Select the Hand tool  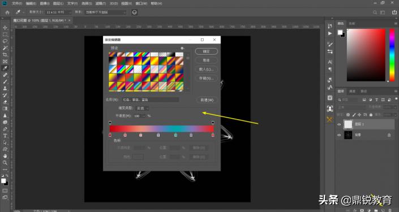point(5,156)
